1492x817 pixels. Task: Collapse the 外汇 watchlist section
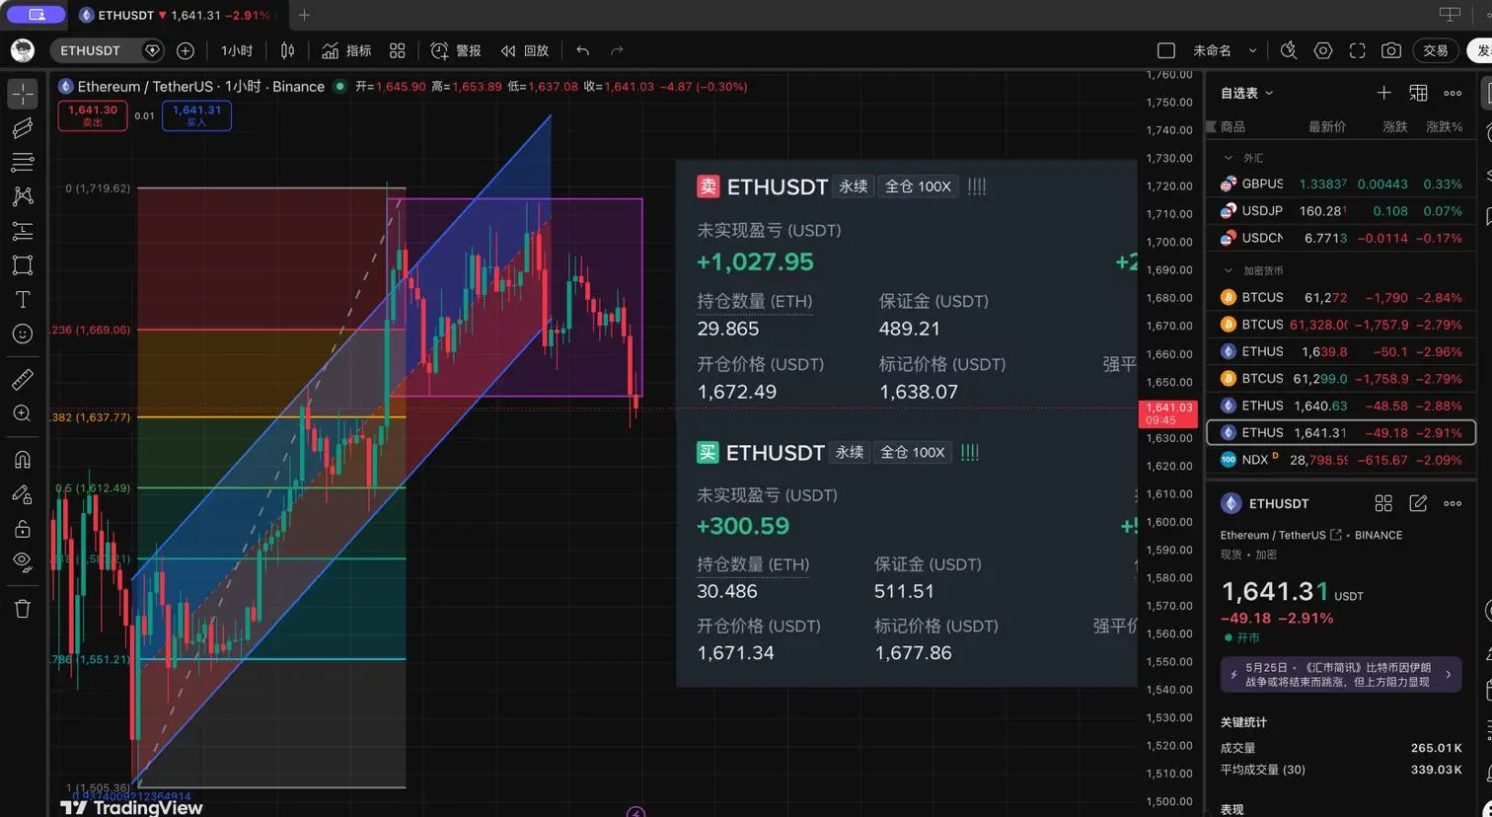pyautogui.click(x=1229, y=158)
